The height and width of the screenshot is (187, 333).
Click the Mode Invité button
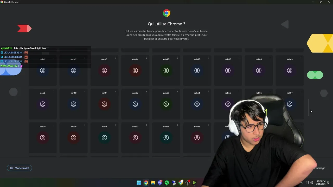point(20,168)
